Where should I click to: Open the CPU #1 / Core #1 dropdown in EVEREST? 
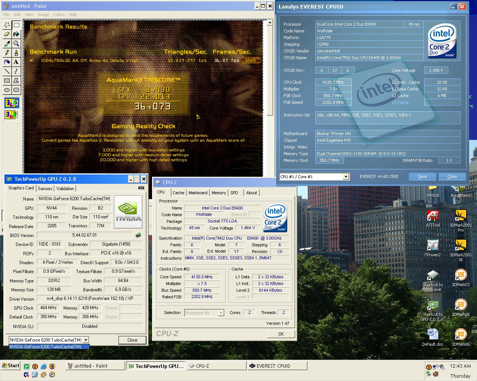pyautogui.click(x=346, y=176)
